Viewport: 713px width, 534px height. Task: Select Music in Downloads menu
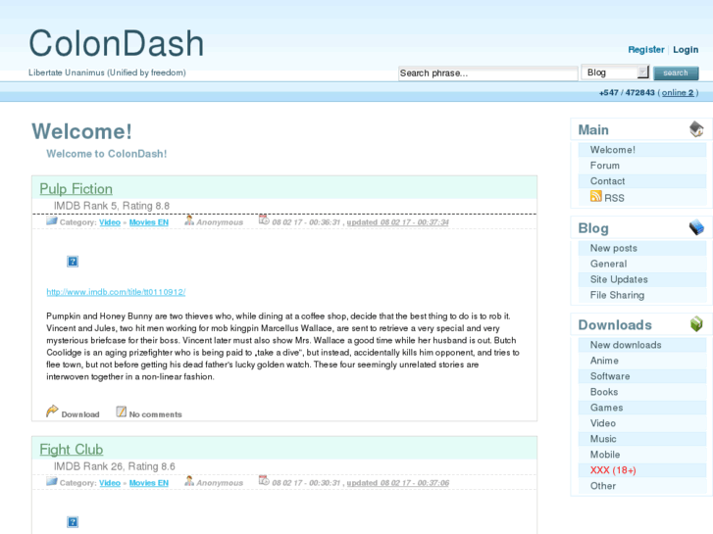point(642,439)
